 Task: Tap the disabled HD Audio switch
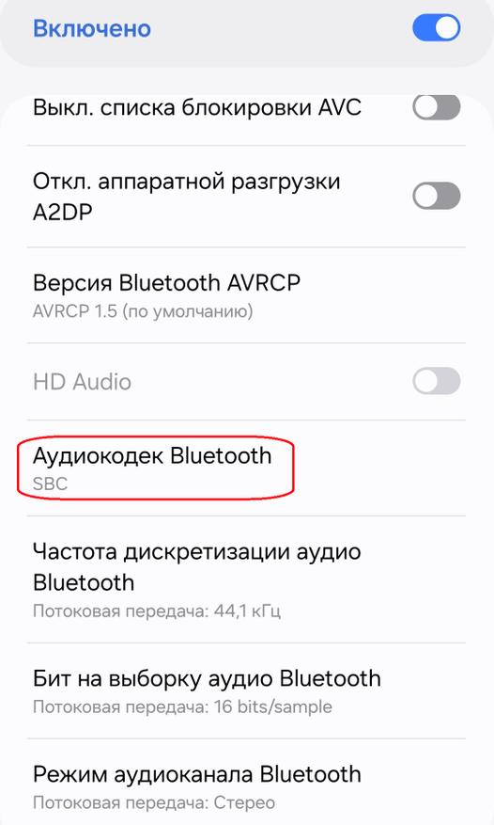[436, 381]
